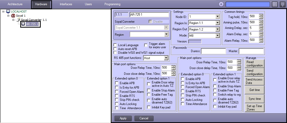
Task: Collapse the Soyal Converter 1.1 node
Action: [13, 20]
